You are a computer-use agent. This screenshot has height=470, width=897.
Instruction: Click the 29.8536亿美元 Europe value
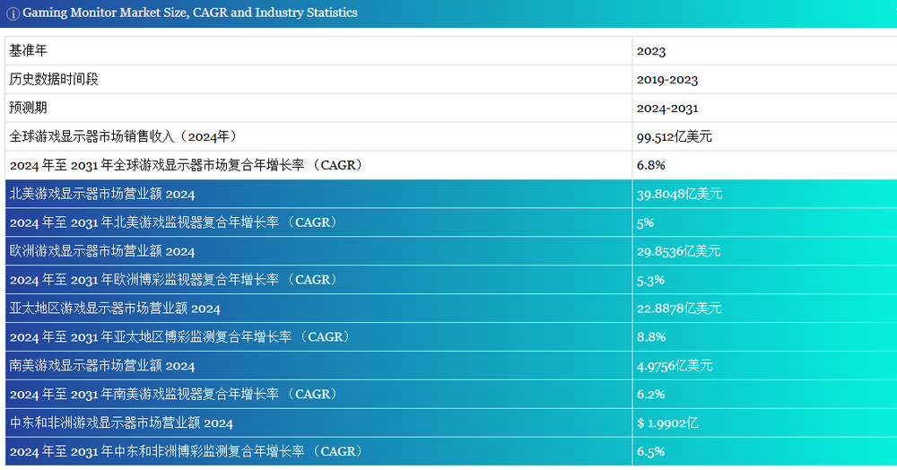click(679, 251)
